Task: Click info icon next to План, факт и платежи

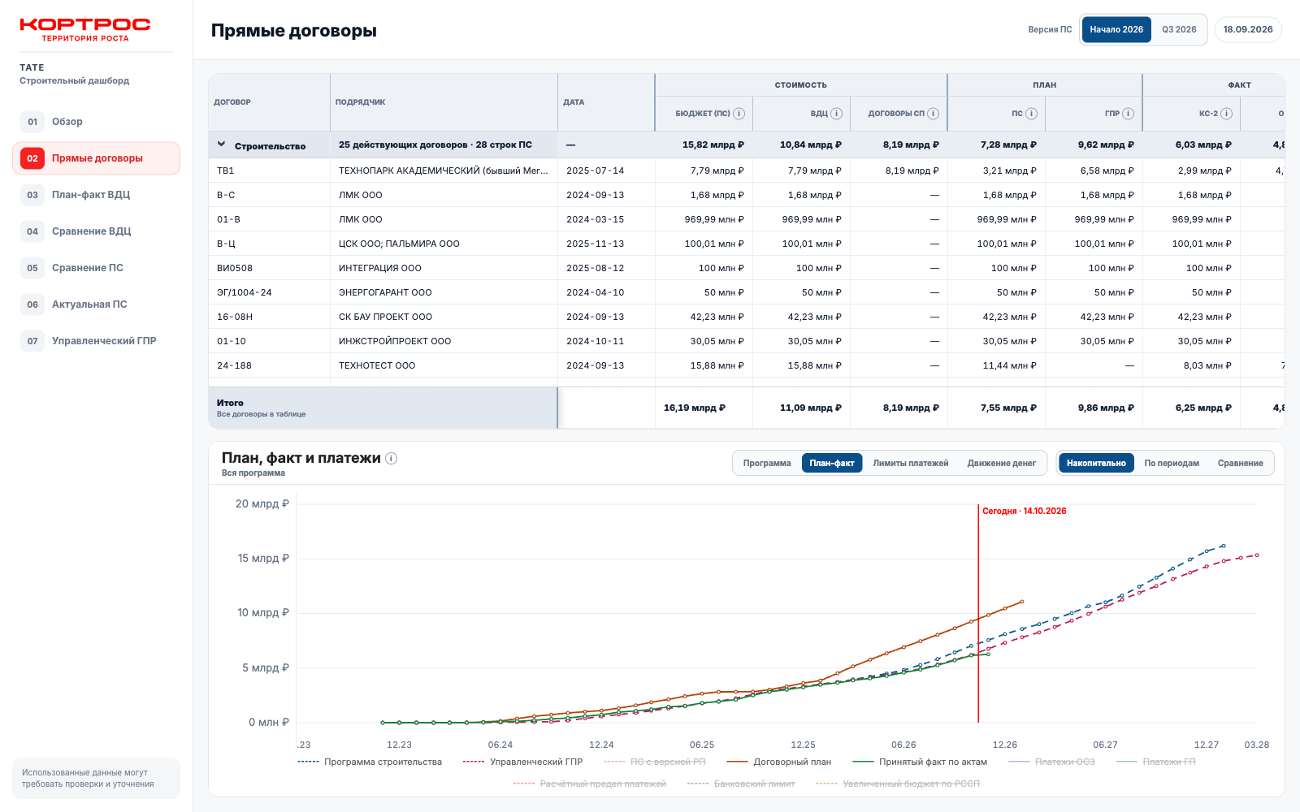Action: tap(391, 458)
